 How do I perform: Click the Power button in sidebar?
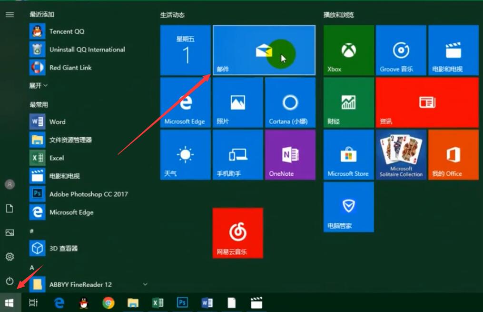[10, 281]
